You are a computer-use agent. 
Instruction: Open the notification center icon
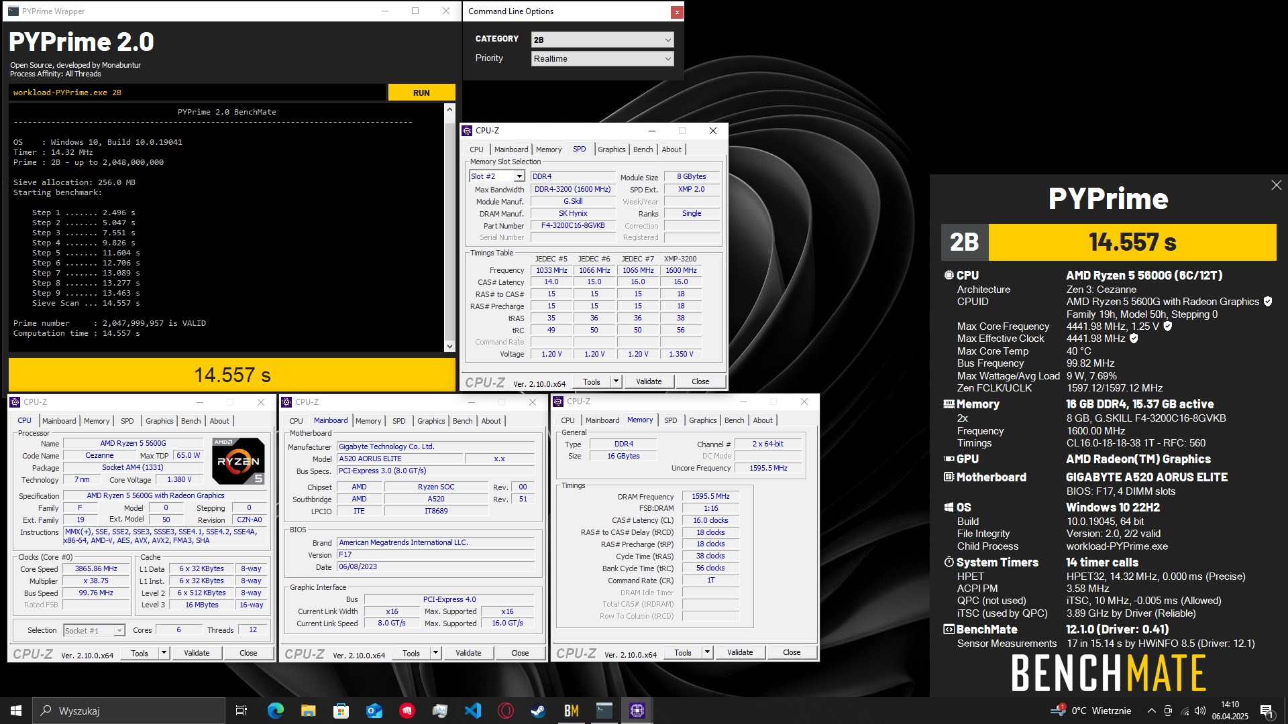pos(1267,711)
